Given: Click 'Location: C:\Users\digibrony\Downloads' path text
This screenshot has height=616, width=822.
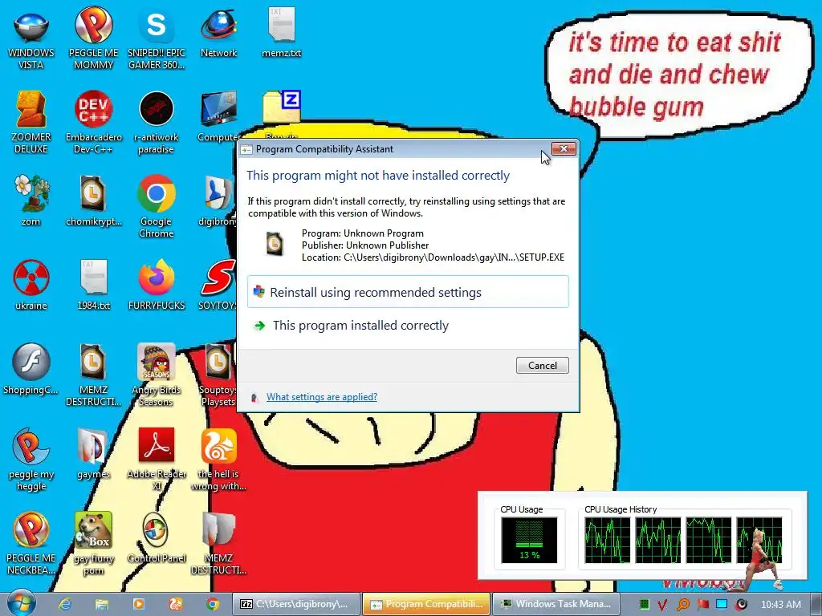Looking at the screenshot, I should [x=433, y=257].
